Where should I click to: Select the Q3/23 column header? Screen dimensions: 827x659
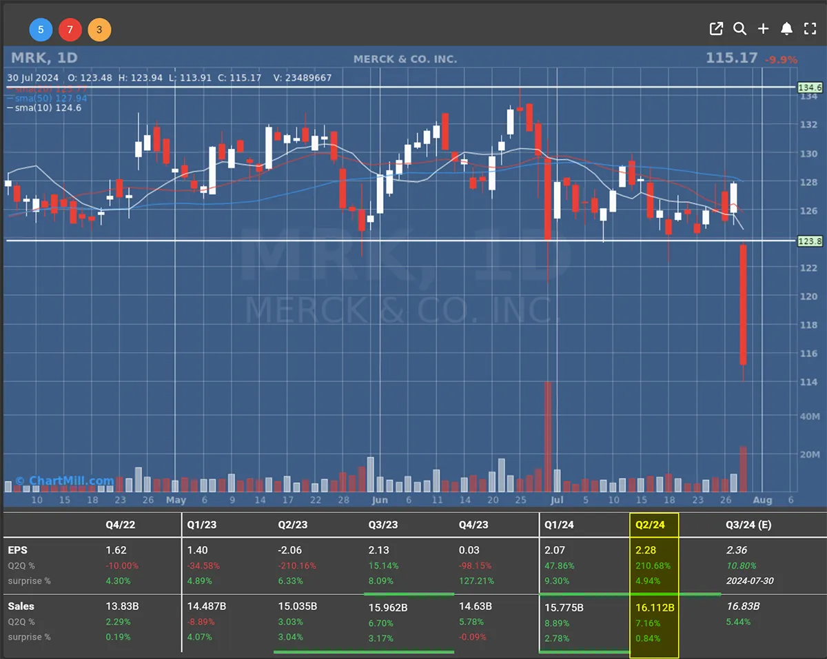click(383, 525)
